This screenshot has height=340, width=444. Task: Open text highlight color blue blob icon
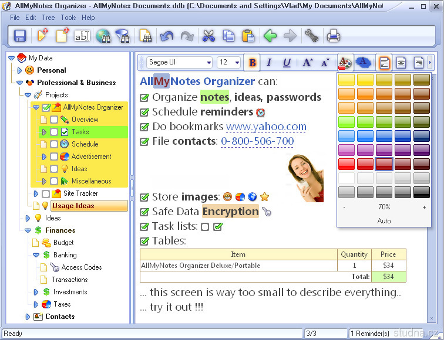(x=364, y=62)
